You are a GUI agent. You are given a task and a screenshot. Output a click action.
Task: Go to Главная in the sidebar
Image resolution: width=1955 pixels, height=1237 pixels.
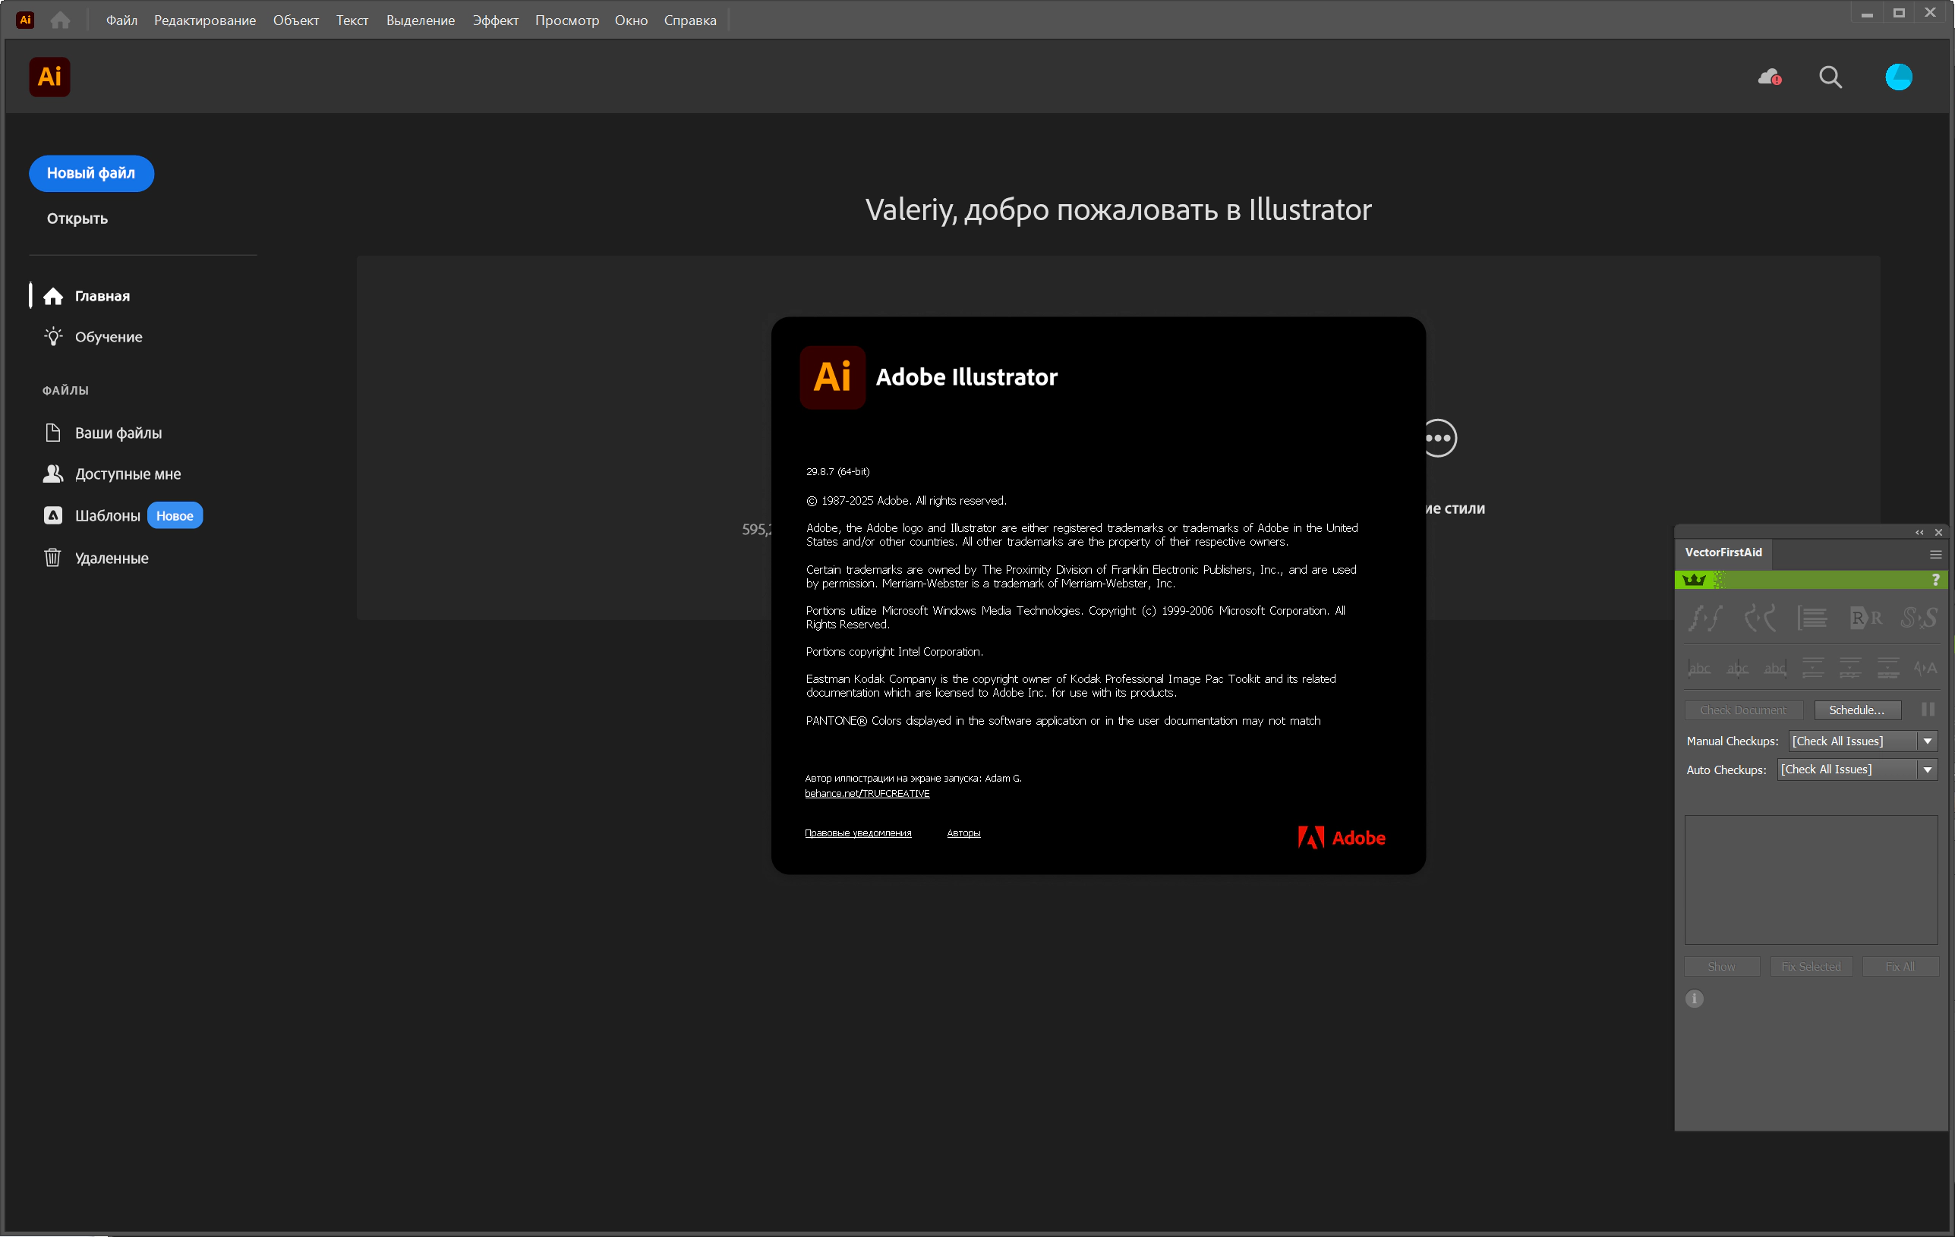tap(87, 296)
